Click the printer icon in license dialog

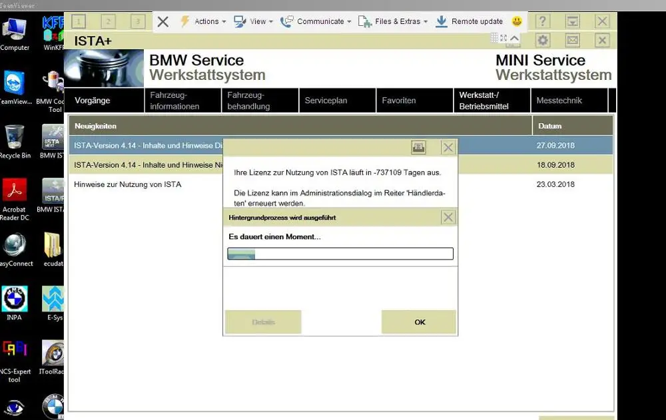(x=418, y=147)
